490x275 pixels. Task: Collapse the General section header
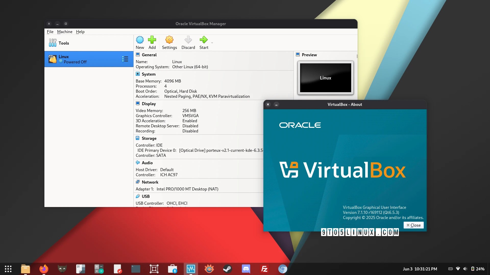(x=149, y=55)
